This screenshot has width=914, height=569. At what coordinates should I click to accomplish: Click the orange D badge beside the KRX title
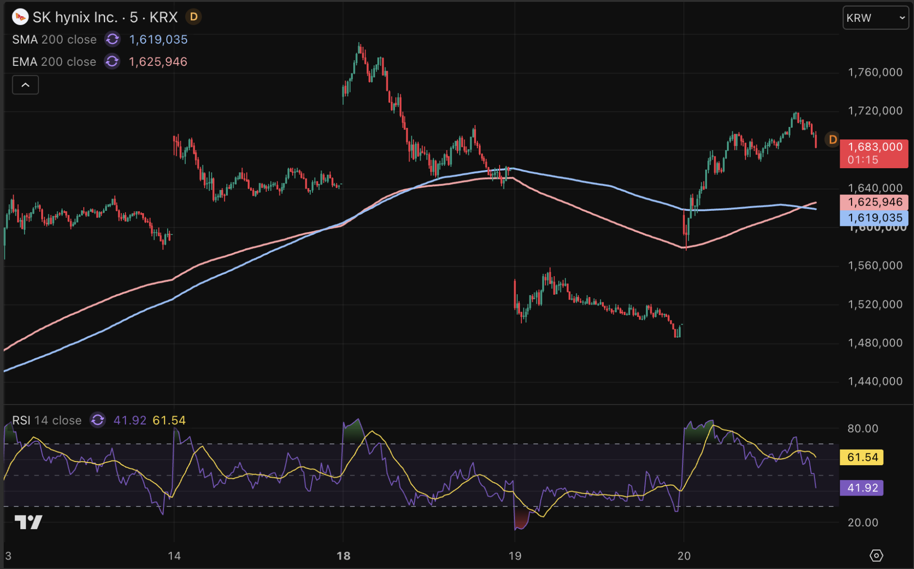(x=194, y=17)
